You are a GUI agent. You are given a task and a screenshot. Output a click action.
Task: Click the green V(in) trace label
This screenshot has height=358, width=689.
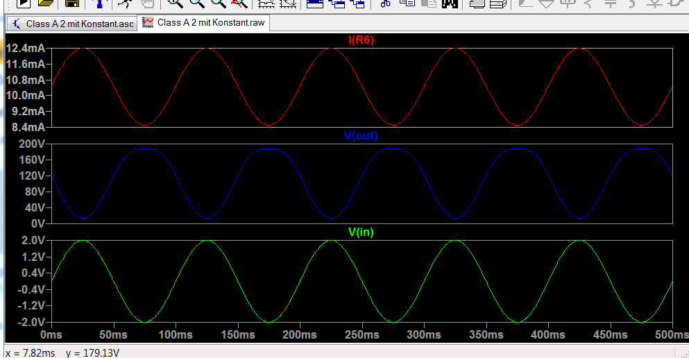click(x=361, y=232)
